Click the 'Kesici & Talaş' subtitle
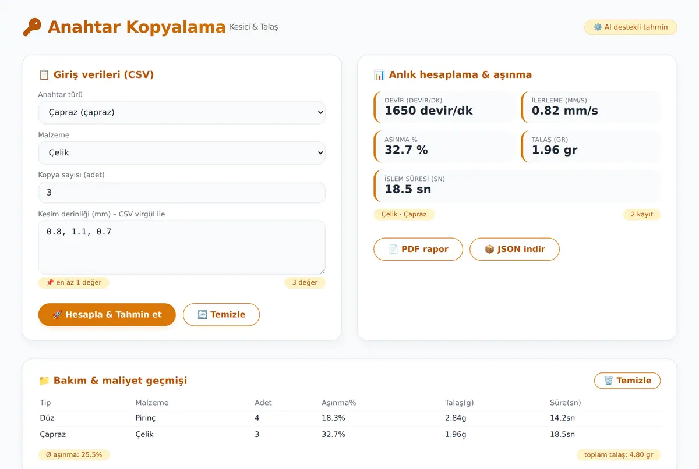The height and width of the screenshot is (469, 699). [x=254, y=27]
